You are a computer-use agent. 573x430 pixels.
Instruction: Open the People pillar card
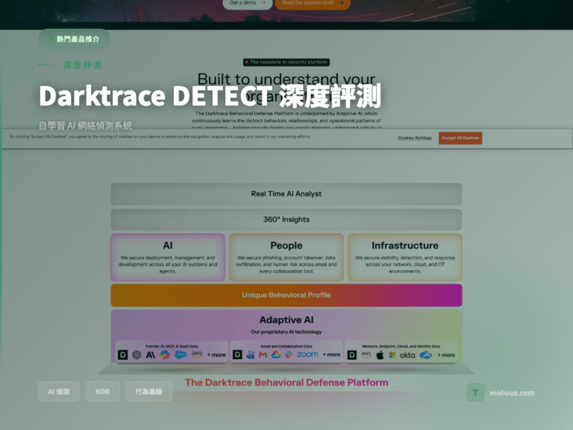(286, 258)
